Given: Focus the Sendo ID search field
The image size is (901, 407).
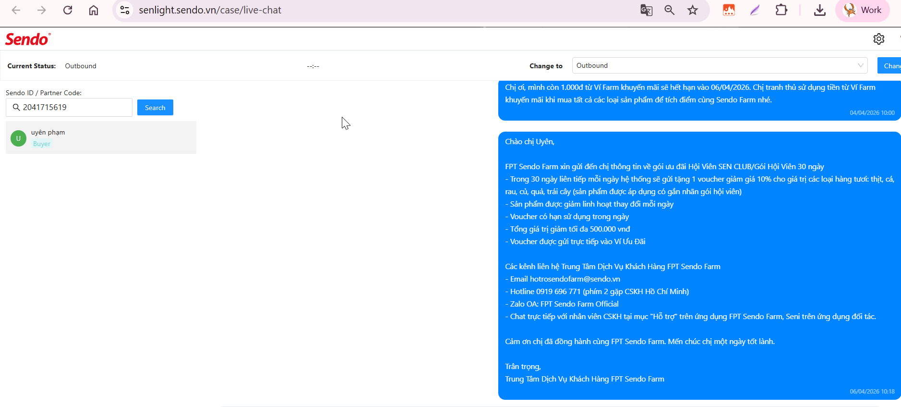Looking at the screenshot, I should [x=69, y=107].
